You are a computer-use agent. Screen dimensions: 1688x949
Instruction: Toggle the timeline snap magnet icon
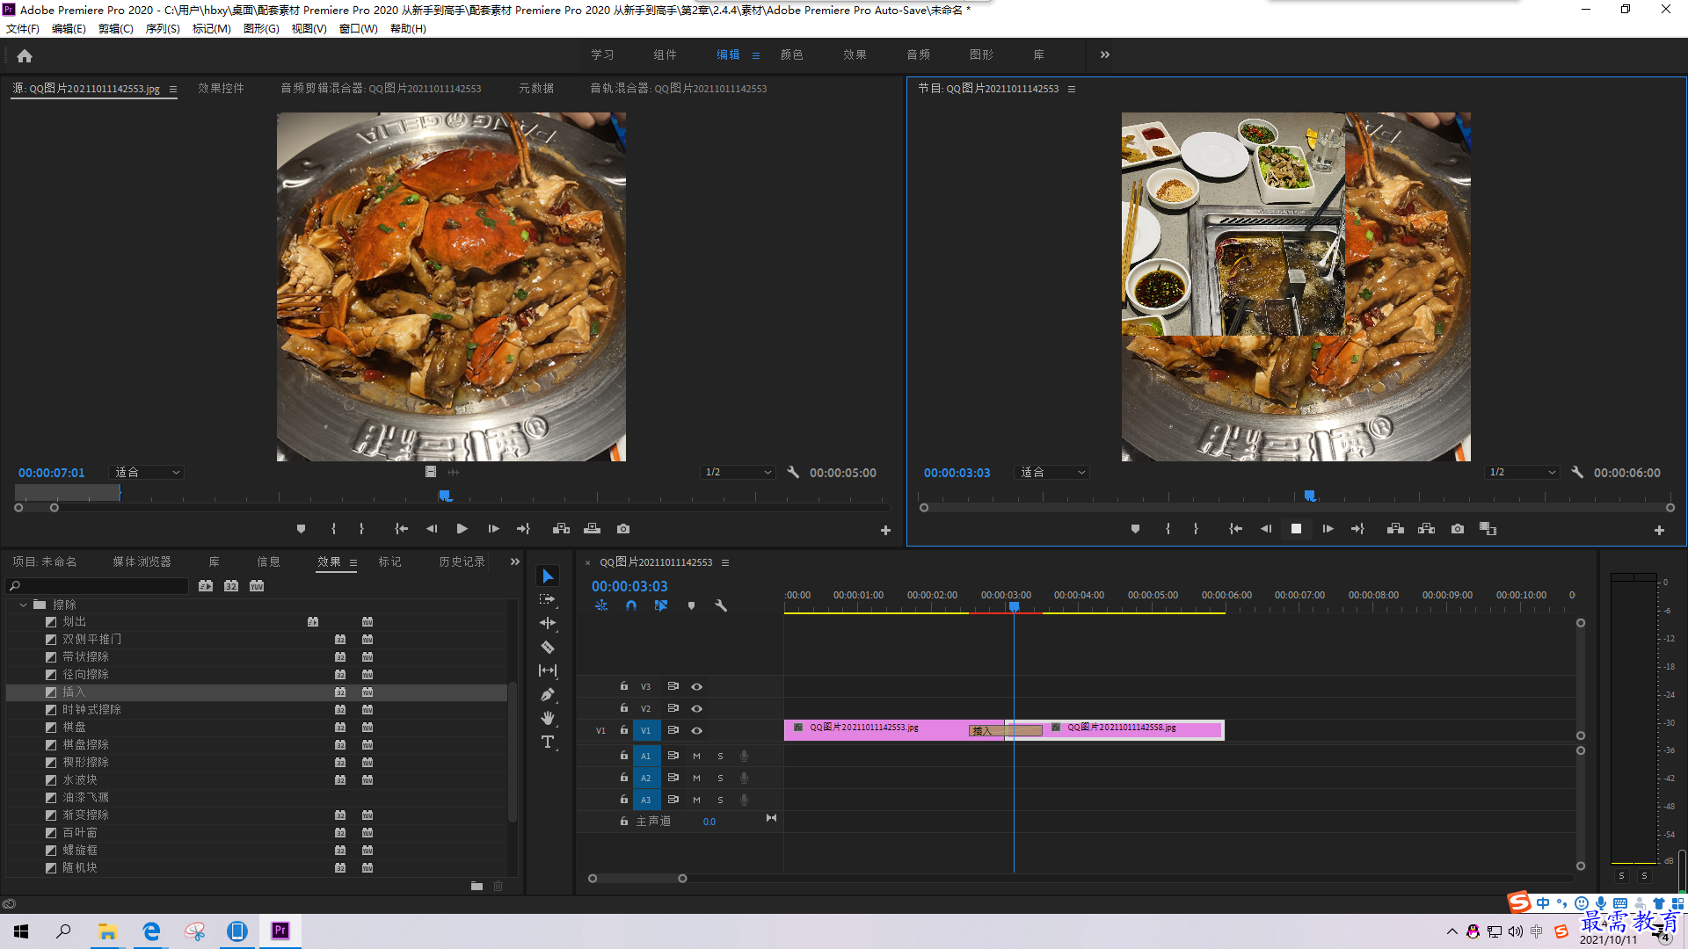pyautogui.click(x=631, y=606)
